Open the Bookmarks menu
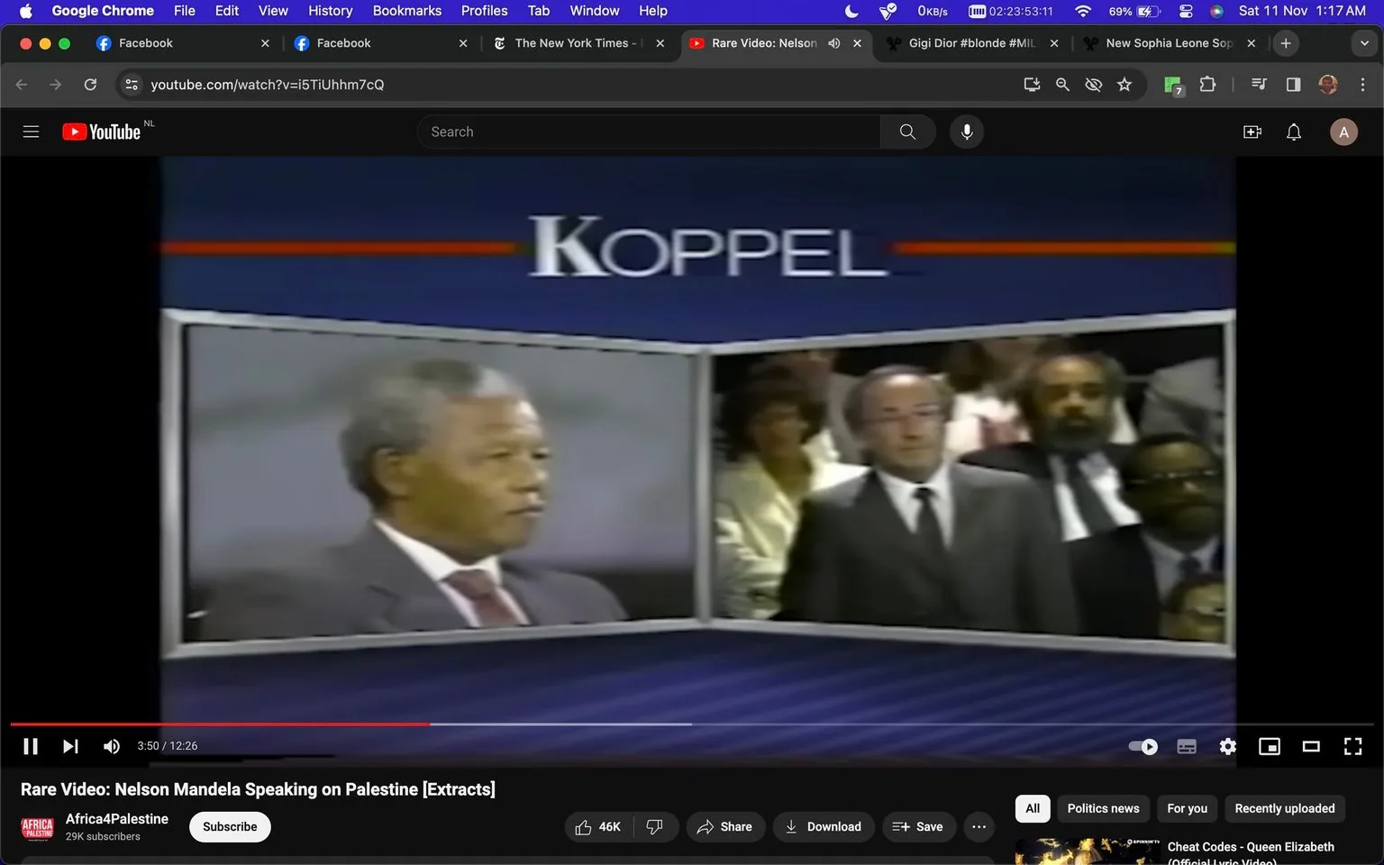This screenshot has width=1384, height=865. (x=406, y=11)
